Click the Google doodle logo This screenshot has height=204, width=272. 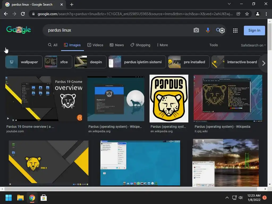[19, 30]
